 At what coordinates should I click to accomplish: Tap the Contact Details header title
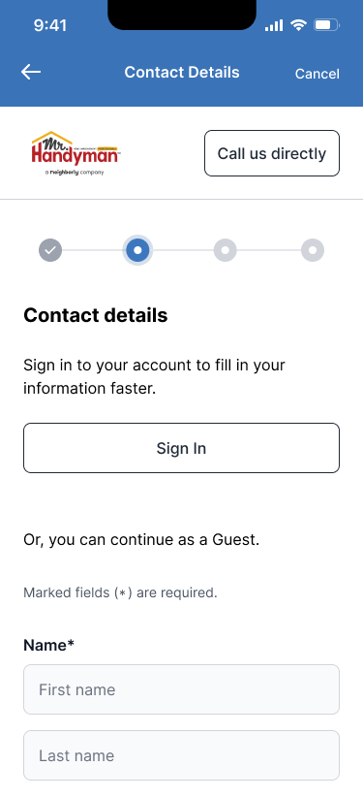pyautogui.click(x=182, y=73)
